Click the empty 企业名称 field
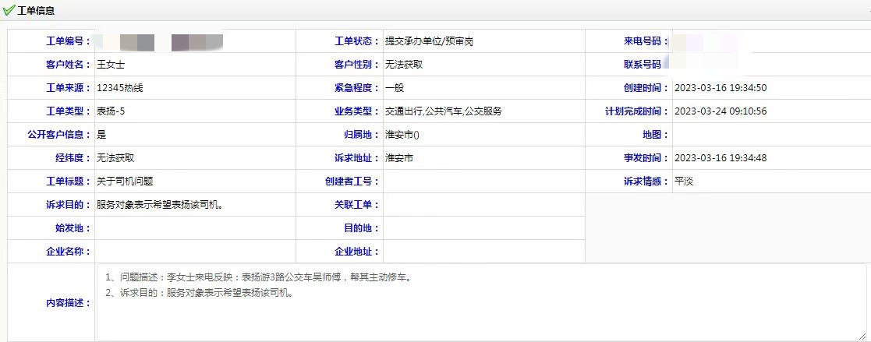The image size is (871, 342). click(x=195, y=252)
